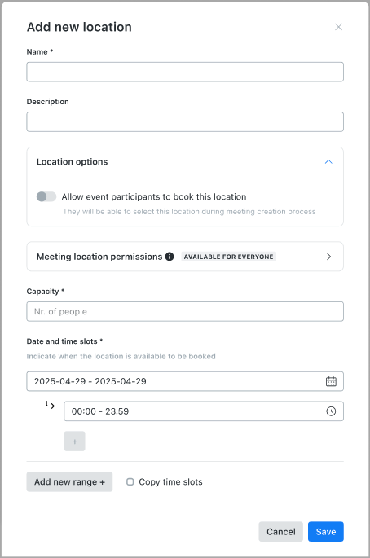This screenshot has width=370, height=558.
Task: Click the clock icon in time slot field
Action: click(331, 411)
